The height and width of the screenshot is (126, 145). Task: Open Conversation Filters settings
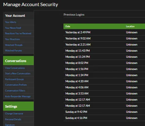click(15, 91)
